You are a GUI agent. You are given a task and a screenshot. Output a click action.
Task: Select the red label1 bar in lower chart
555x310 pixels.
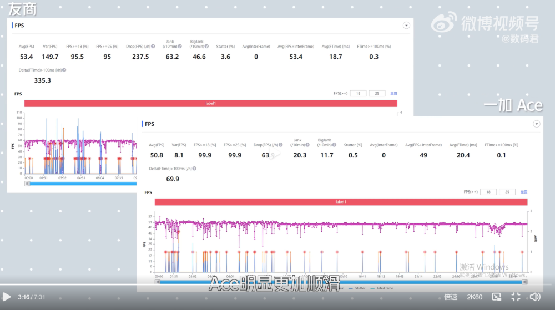click(340, 202)
